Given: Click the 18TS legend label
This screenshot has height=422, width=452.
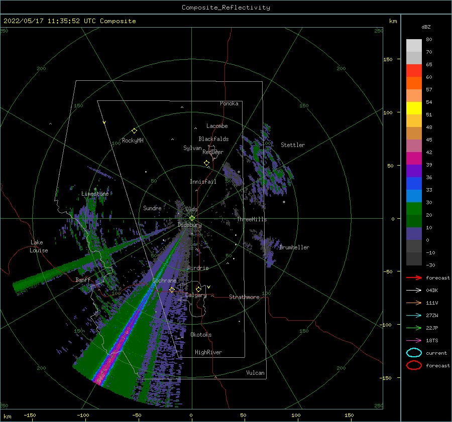Looking at the screenshot, I should click(x=432, y=341).
